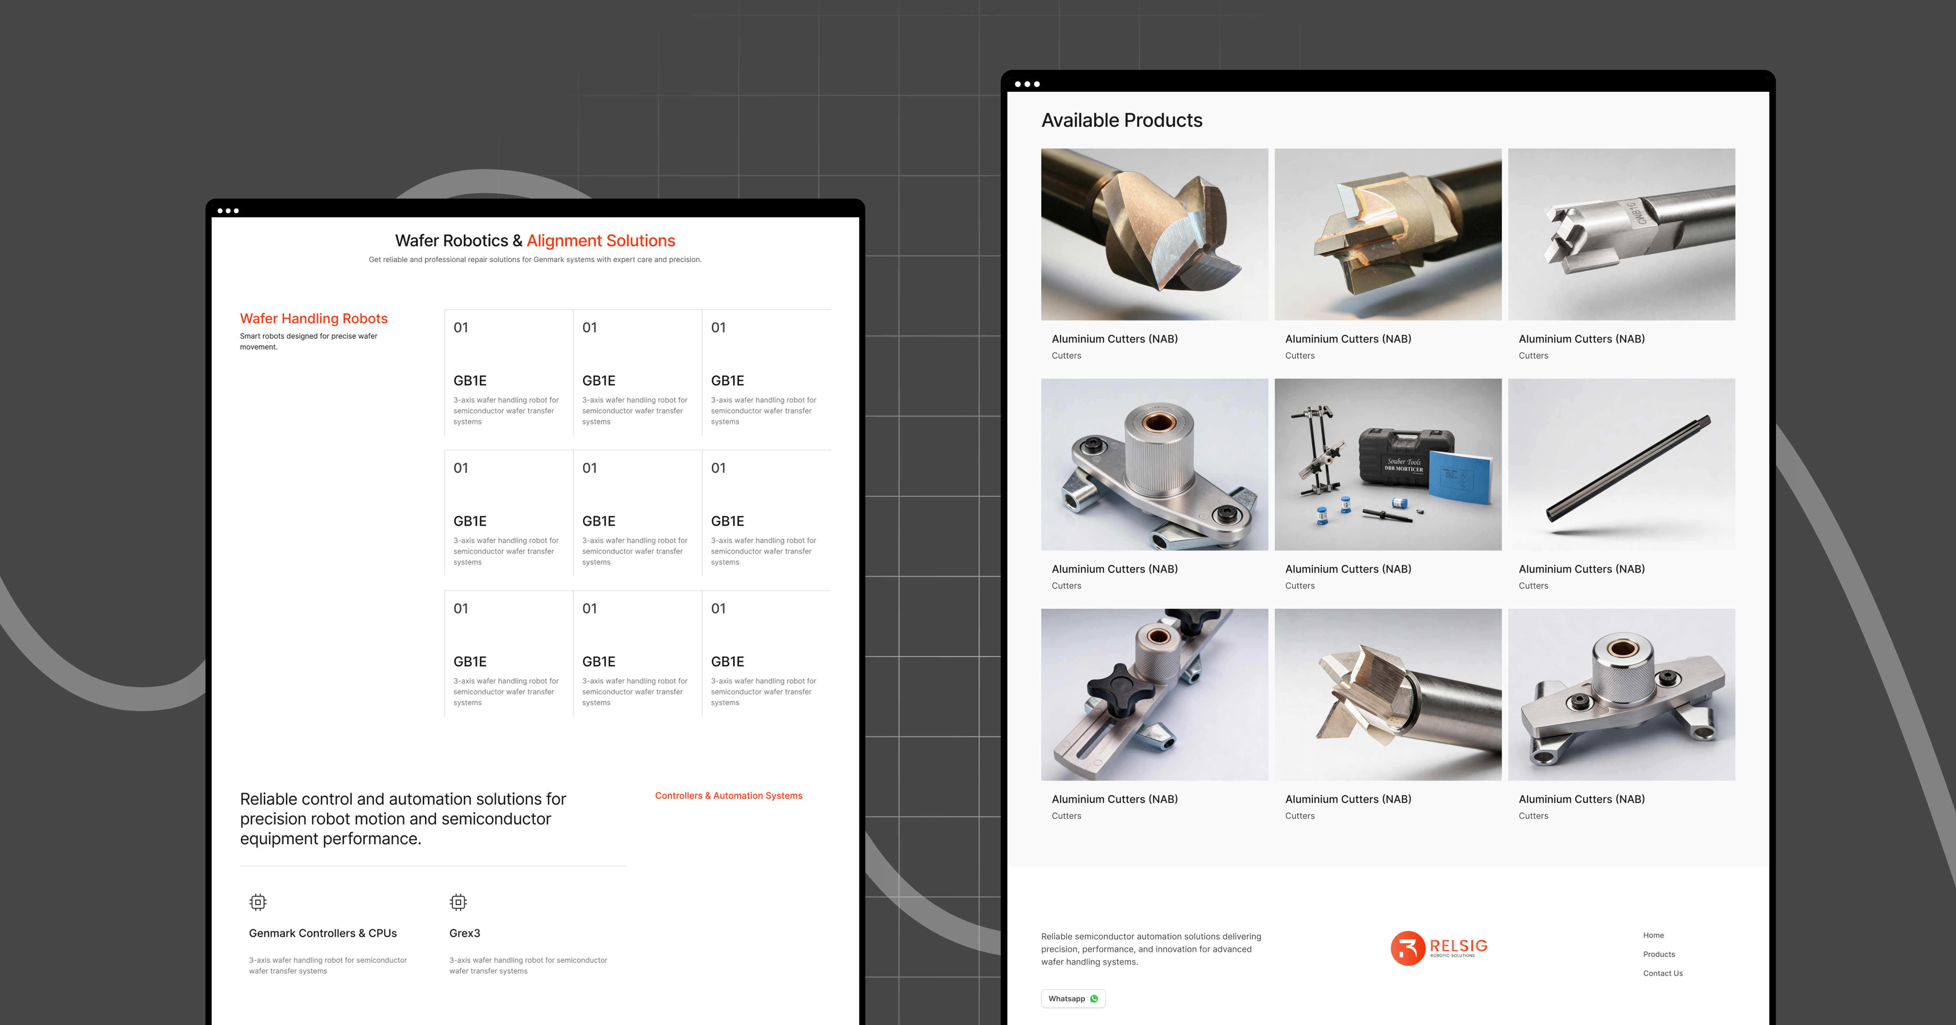Open the Souber Tools DBB Morticer kit thumbnail
This screenshot has height=1025, width=1956.
1387,465
